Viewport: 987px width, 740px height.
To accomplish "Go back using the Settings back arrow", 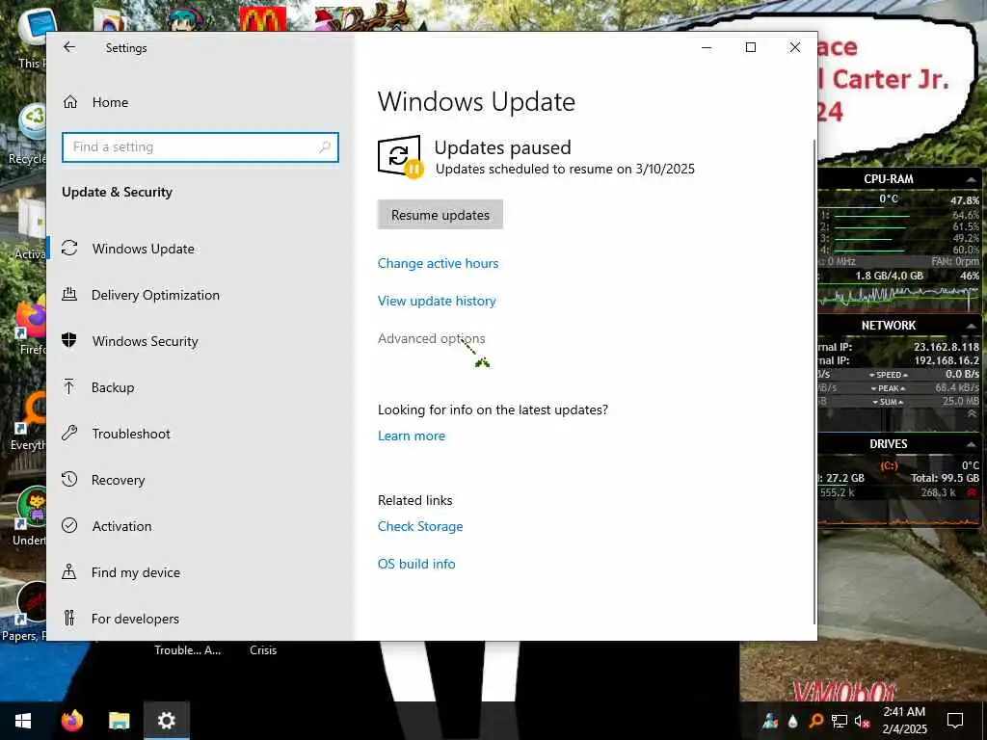I will coord(69,47).
